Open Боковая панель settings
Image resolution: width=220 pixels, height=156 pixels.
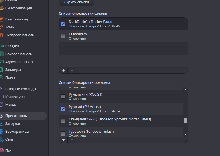click(19, 54)
